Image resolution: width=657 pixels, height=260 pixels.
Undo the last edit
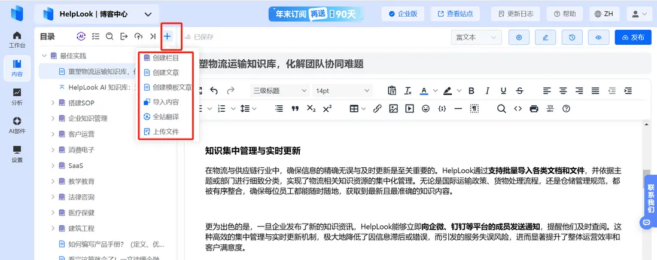[214, 90]
